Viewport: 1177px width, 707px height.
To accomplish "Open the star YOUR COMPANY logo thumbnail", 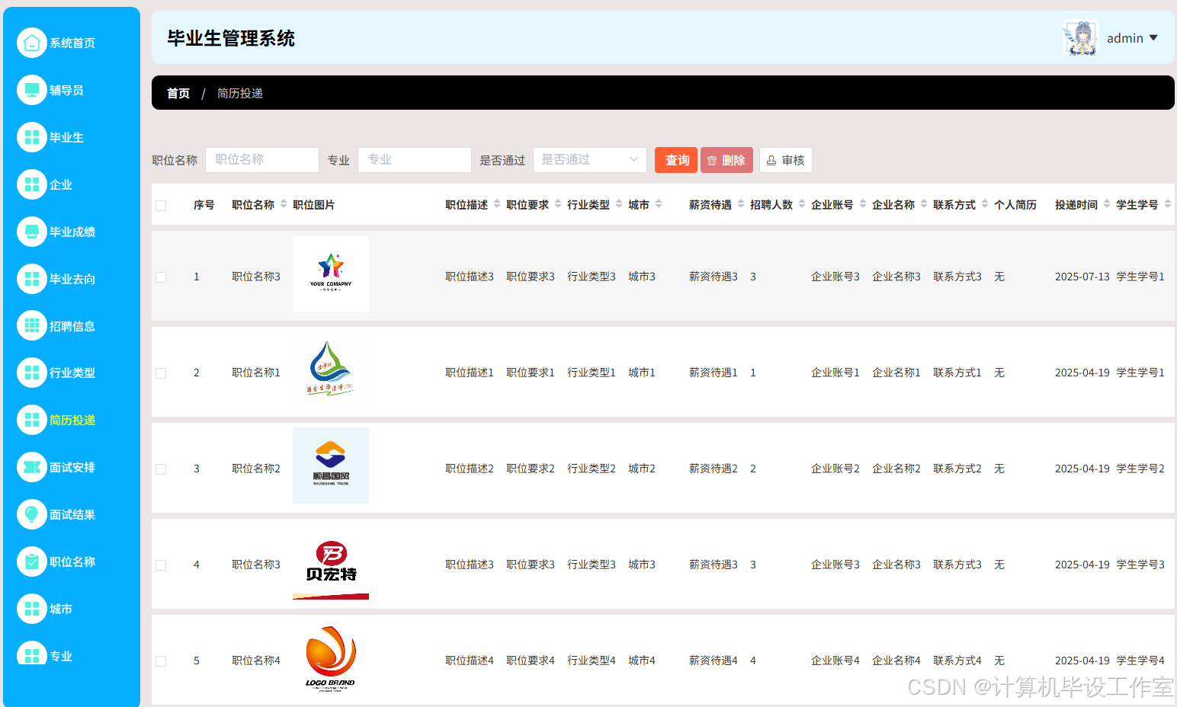I will point(331,274).
